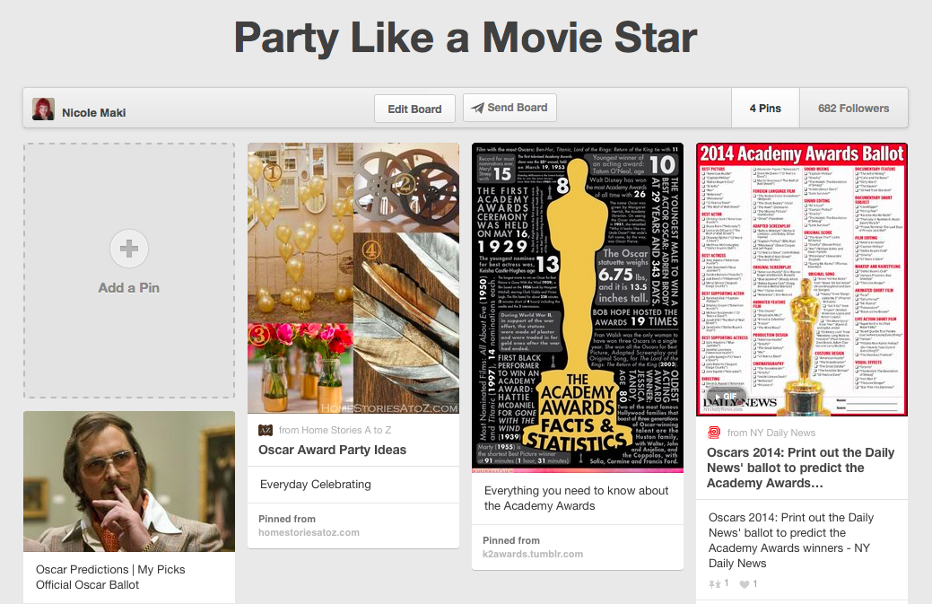Viewport: 932px width, 604px height.
Task: Click the 'from Home Stories A to Z' link
Action: pyautogui.click(x=335, y=430)
